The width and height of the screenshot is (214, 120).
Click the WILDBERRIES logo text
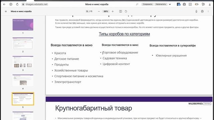[195, 104]
